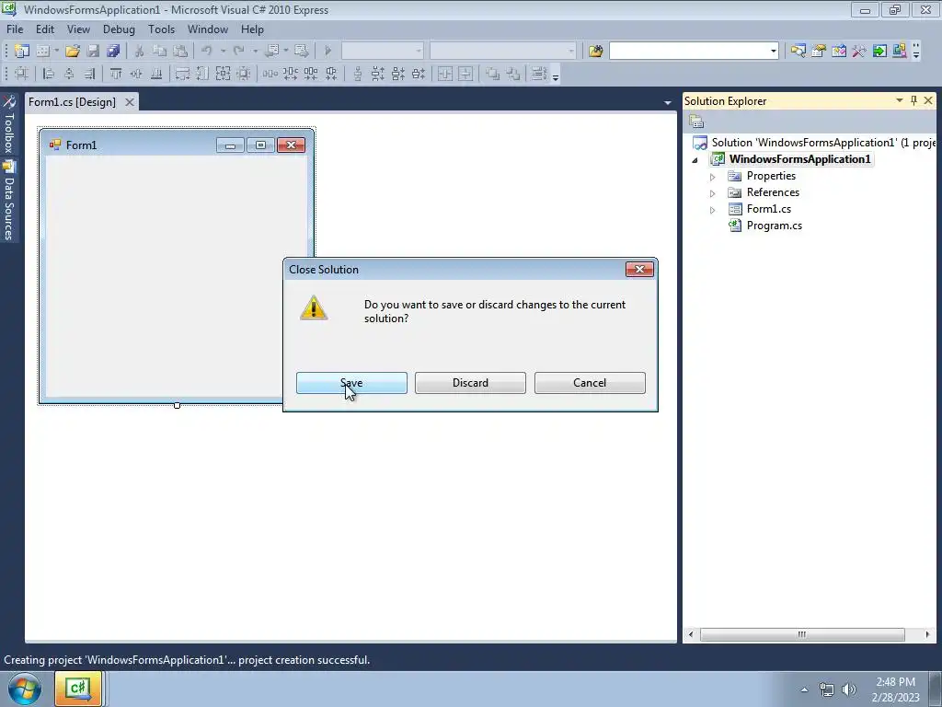This screenshot has width=942, height=707.
Task: Select the Form1.cs [Design] tab
Action: 72,101
